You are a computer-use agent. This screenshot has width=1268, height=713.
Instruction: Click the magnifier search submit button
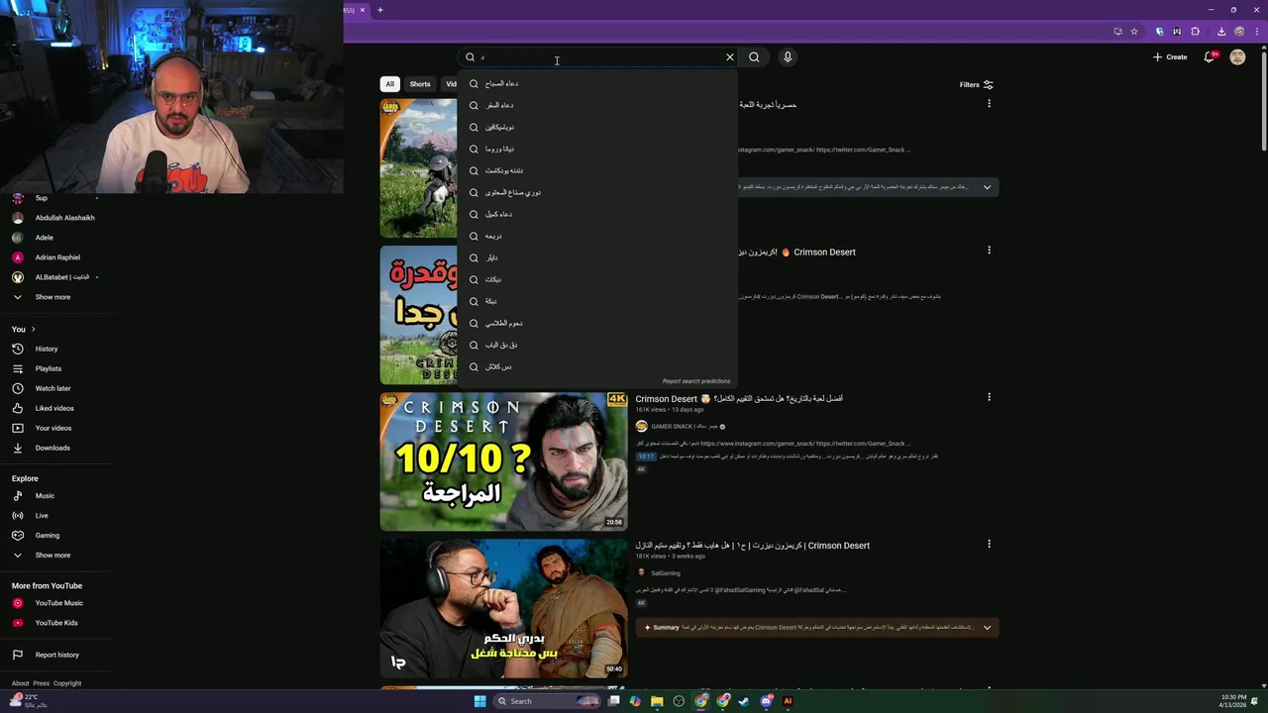[x=754, y=57]
